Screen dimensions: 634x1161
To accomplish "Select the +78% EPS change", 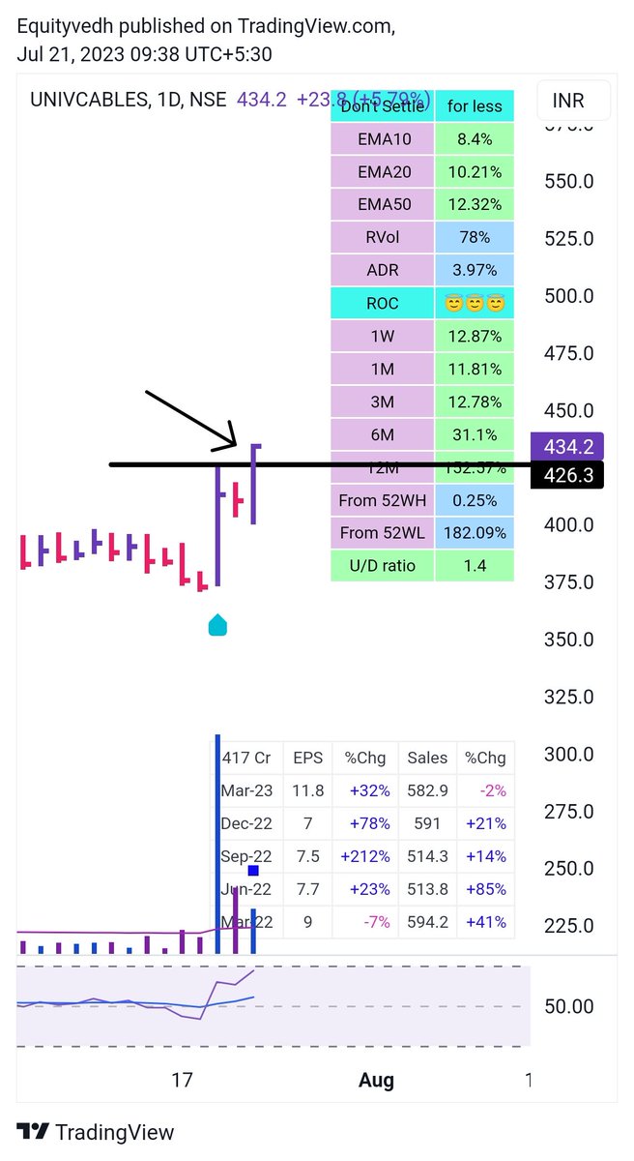I will click(365, 823).
